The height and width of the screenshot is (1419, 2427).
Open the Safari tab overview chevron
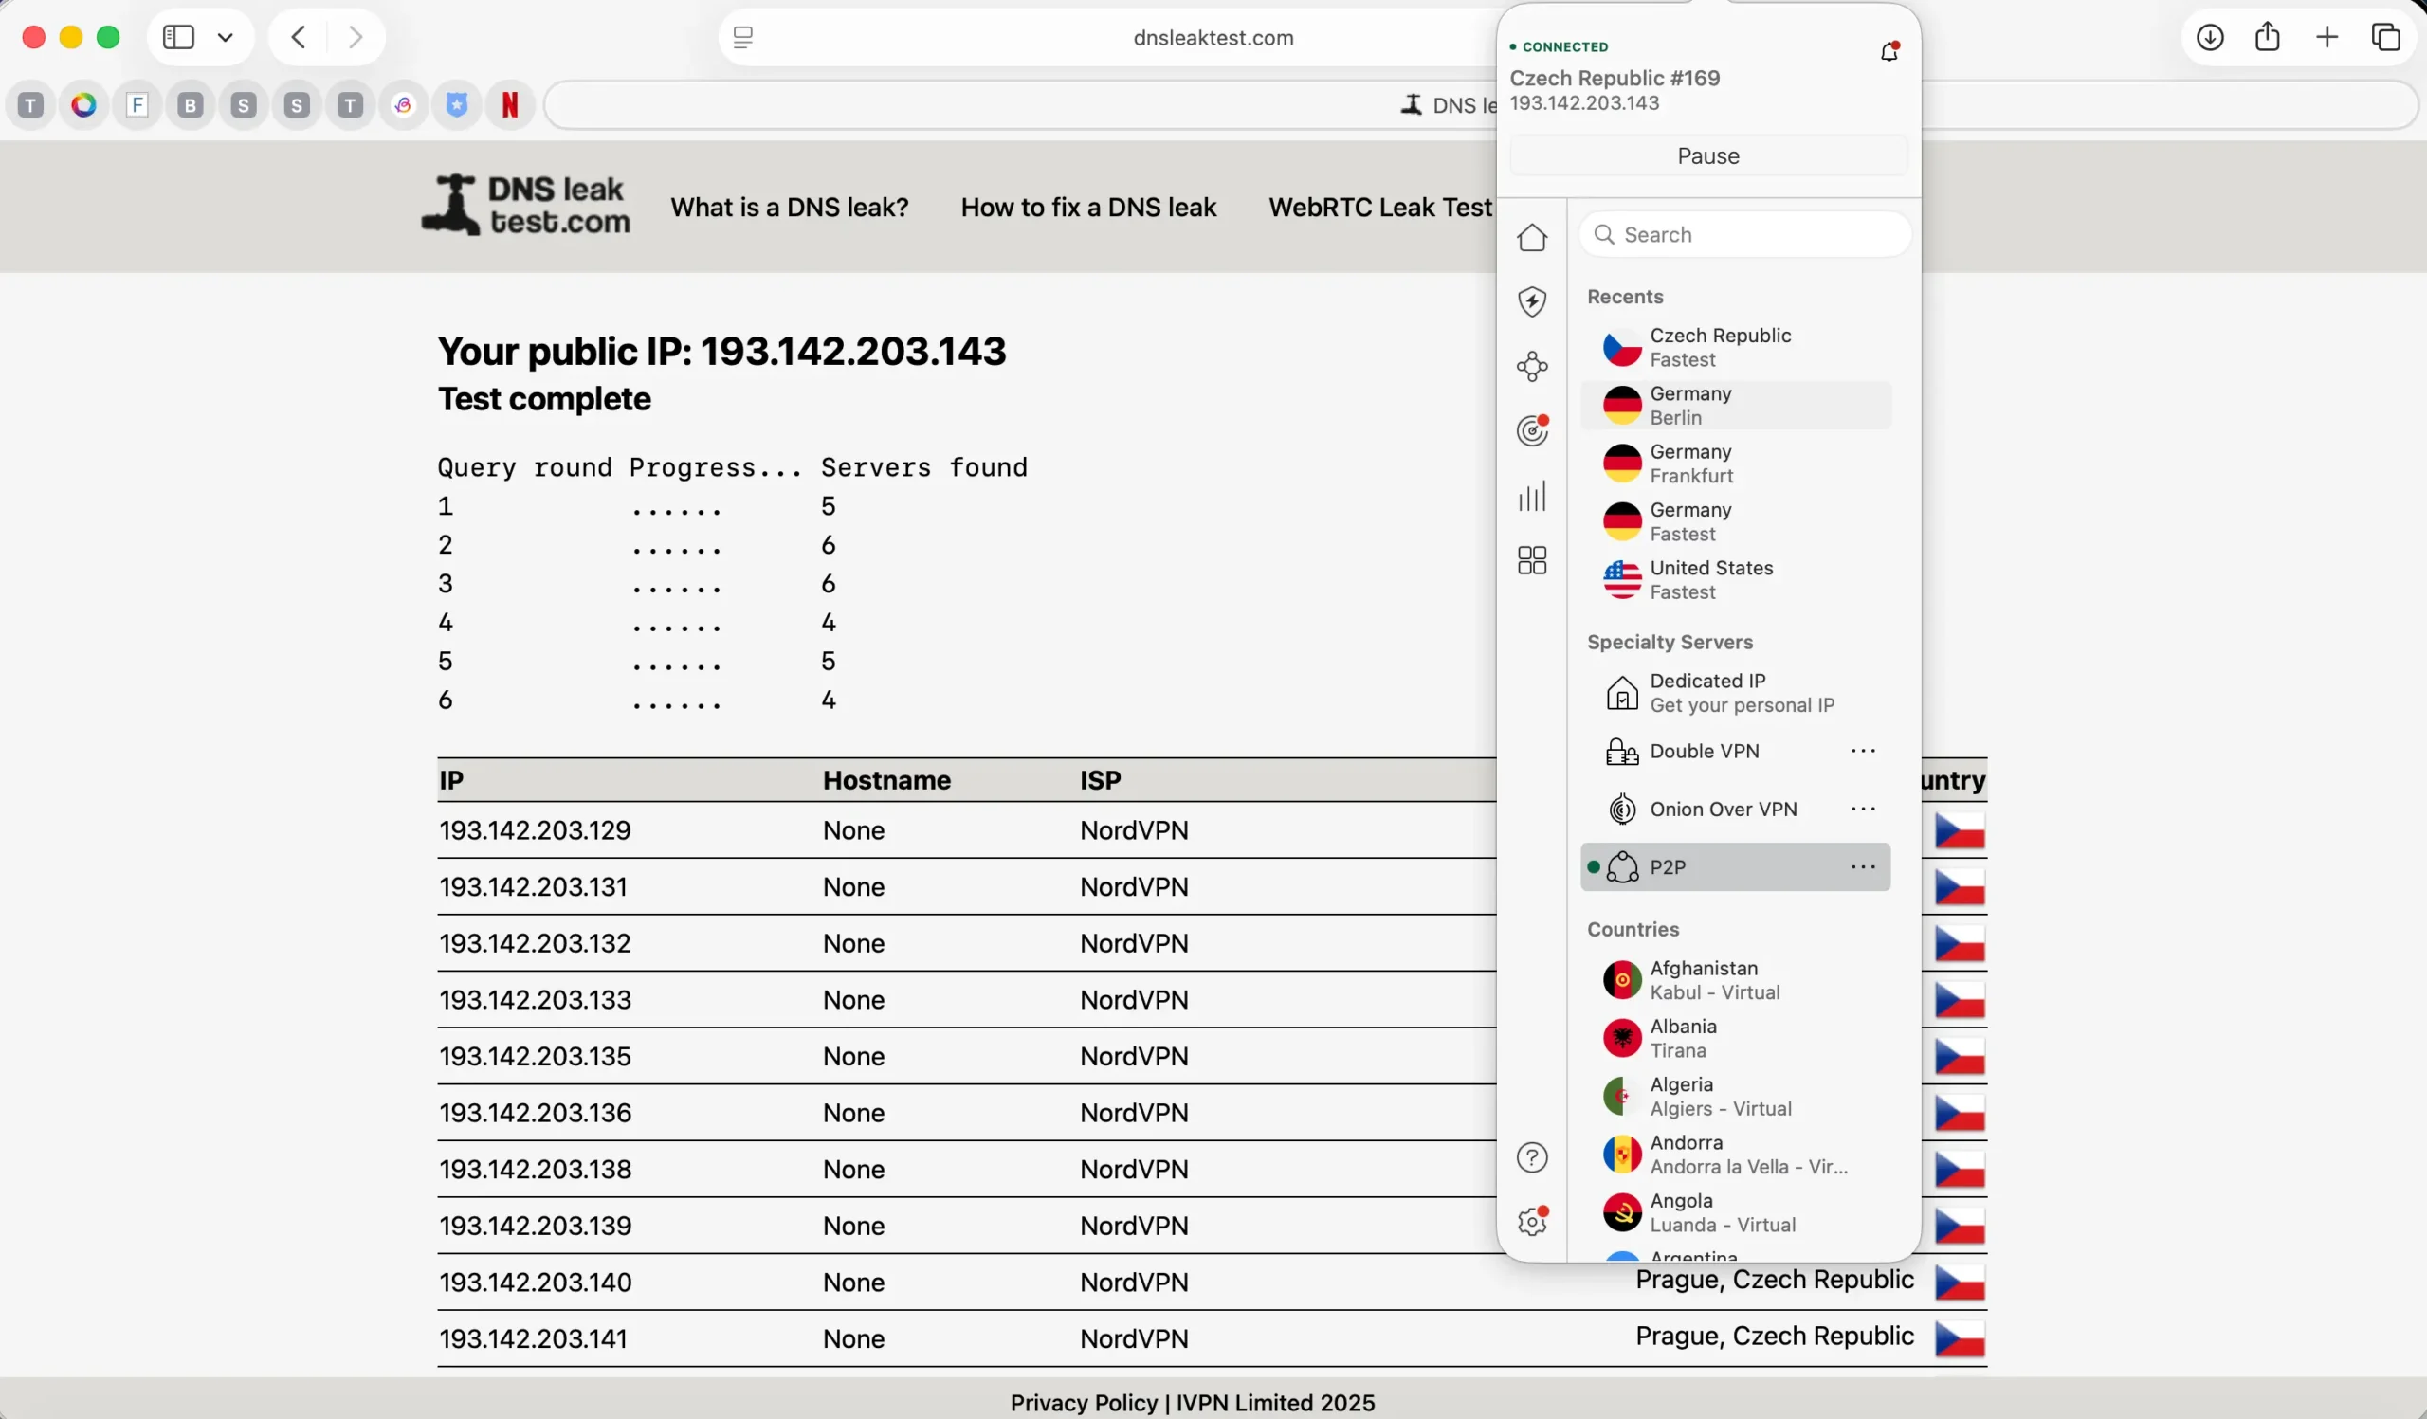226,38
